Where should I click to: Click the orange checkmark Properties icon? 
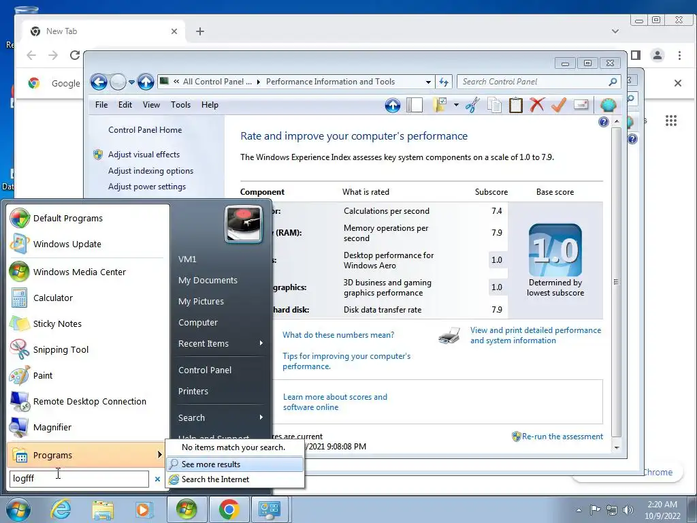coord(559,105)
